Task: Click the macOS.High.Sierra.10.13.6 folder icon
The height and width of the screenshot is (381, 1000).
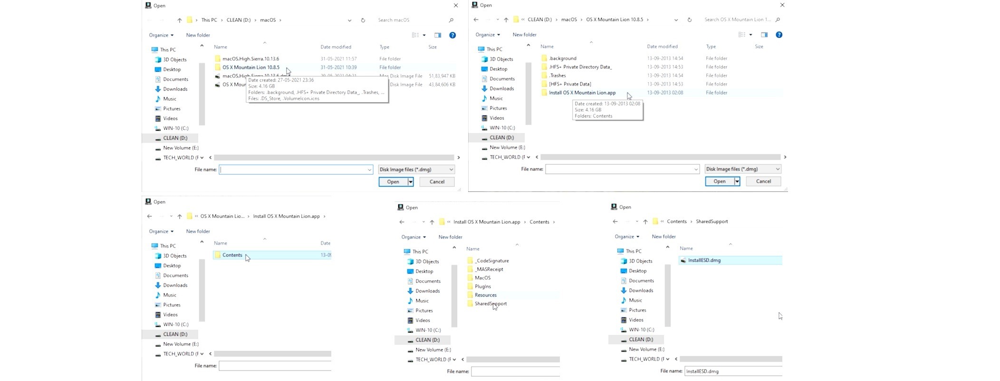Action: pos(218,59)
